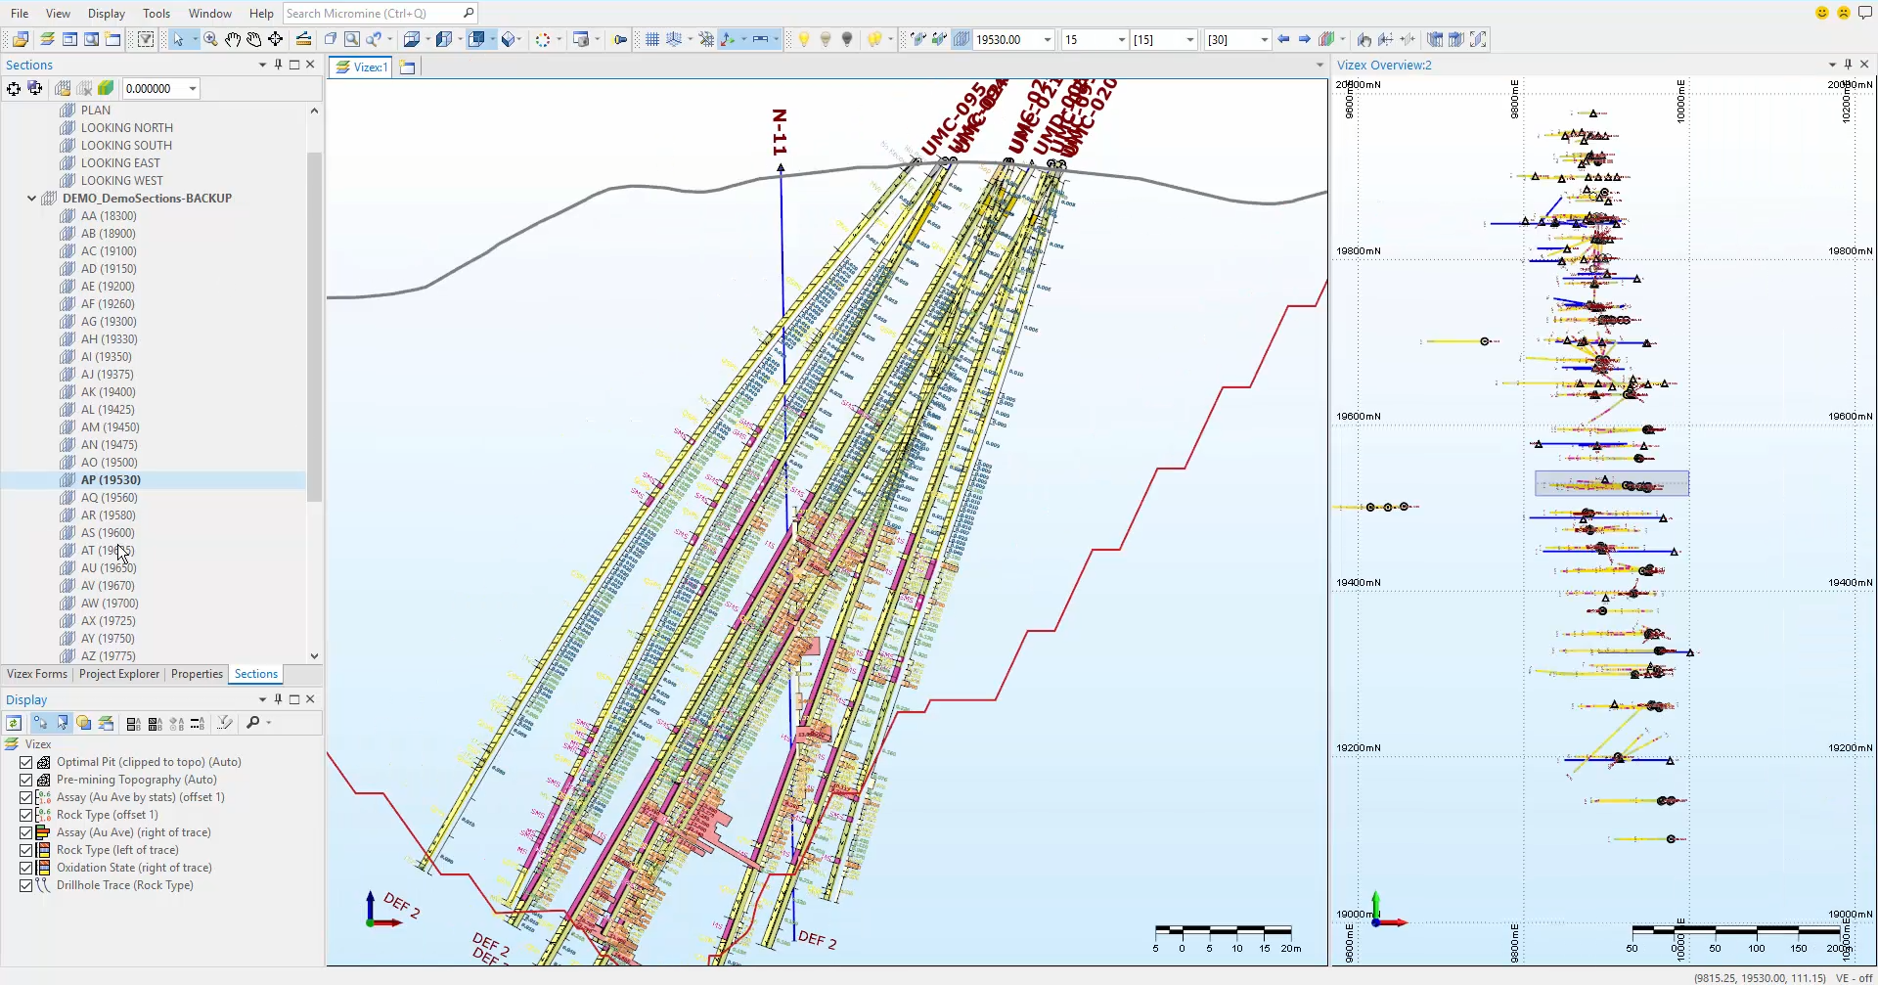Screen dimensions: 1878x985
Task: Select the Pan hand tool
Action: tap(232, 39)
